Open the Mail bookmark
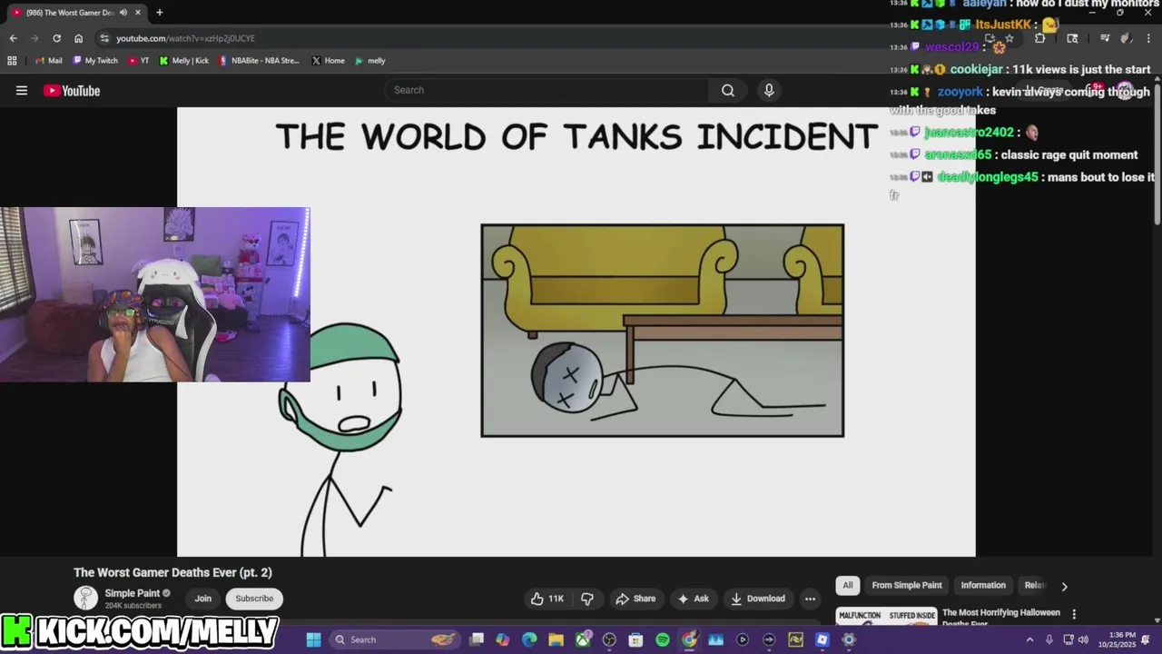The height and width of the screenshot is (654, 1162). (49, 61)
